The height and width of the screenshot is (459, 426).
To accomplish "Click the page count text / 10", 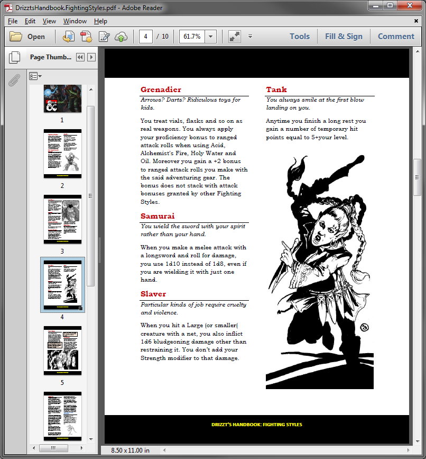I will [x=162, y=37].
